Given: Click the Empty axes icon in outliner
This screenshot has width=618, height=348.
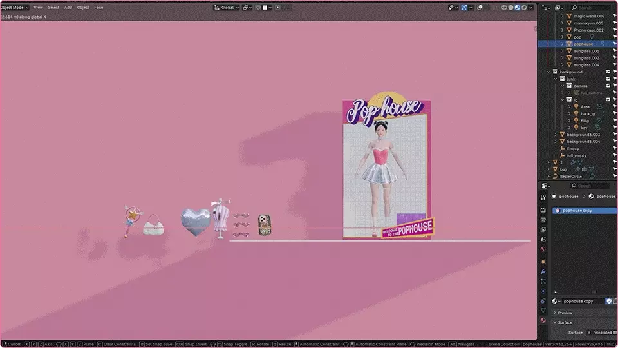Looking at the screenshot, I should click(x=563, y=148).
